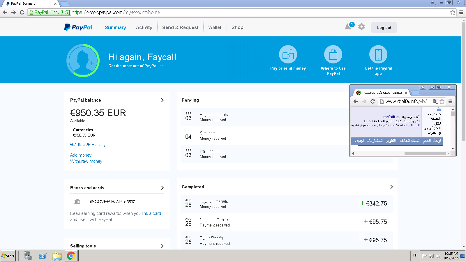Open the SEP 04 pending transaction
Screen dimensions: 466x262
tap(287, 135)
